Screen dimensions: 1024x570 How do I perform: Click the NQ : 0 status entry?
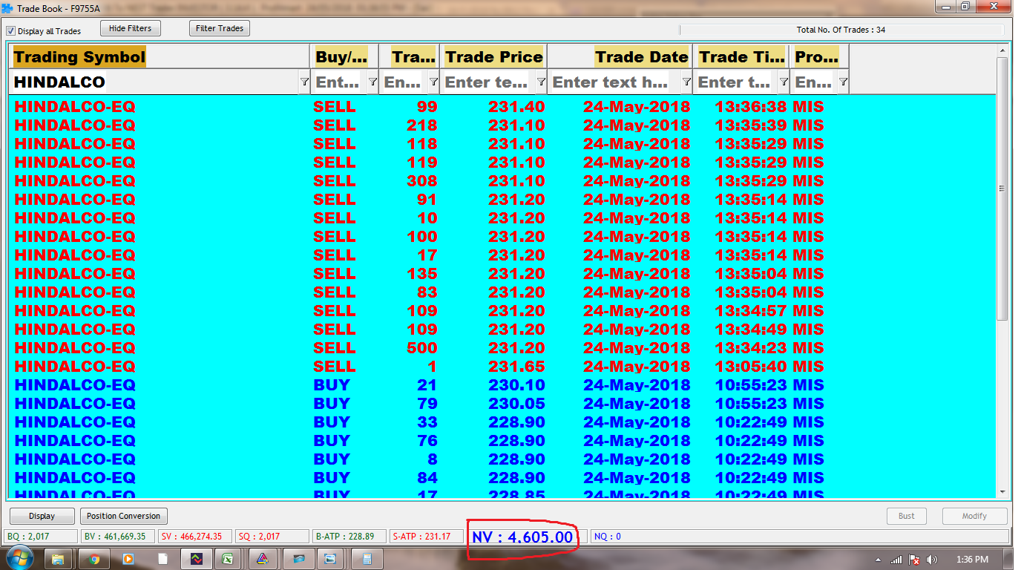pos(799,536)
